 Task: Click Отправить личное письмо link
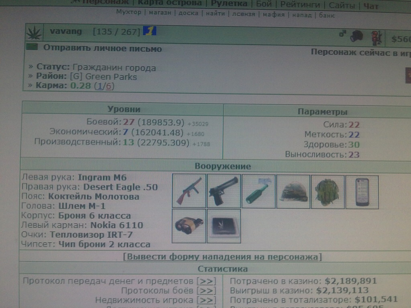pos(102,49)
